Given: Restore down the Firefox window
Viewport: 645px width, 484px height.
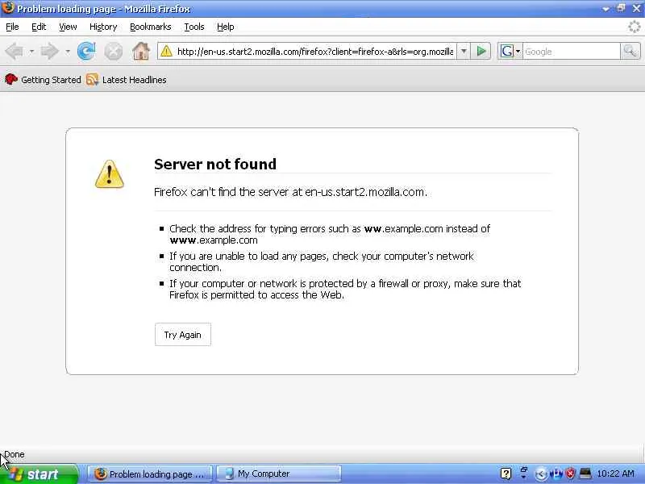Looking at the screenshot, I should [x=621, y=8].
